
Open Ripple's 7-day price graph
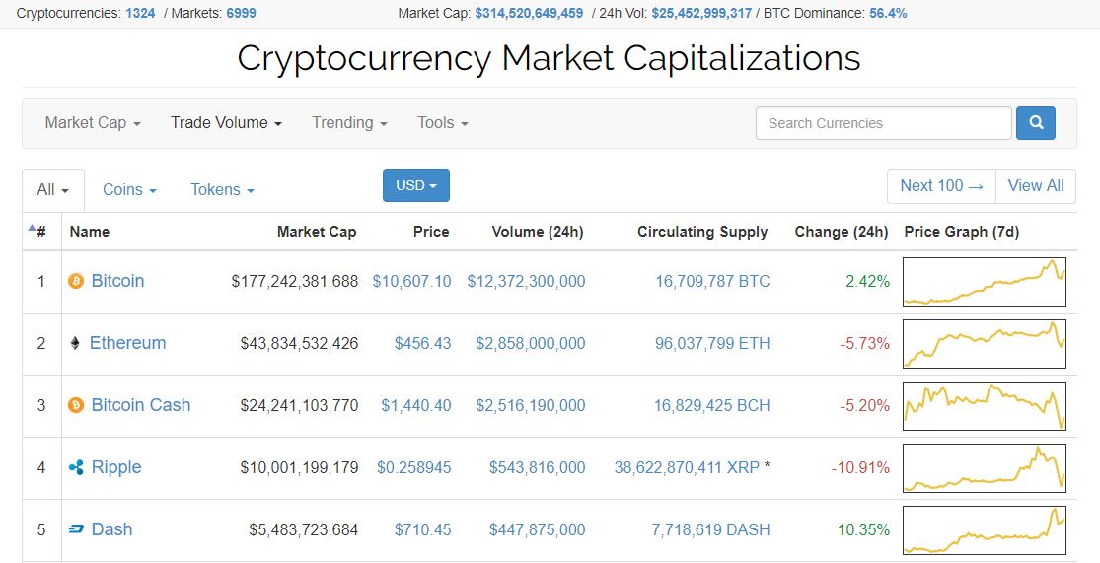[x=985, y=467]
